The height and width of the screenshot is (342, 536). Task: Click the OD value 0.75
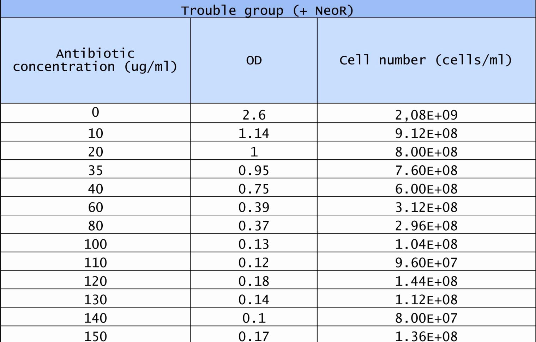254,189
